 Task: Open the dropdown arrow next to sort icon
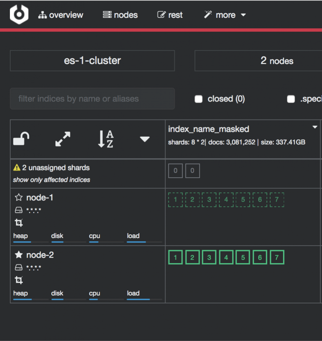pyautogui.click(x=145, y=139)
